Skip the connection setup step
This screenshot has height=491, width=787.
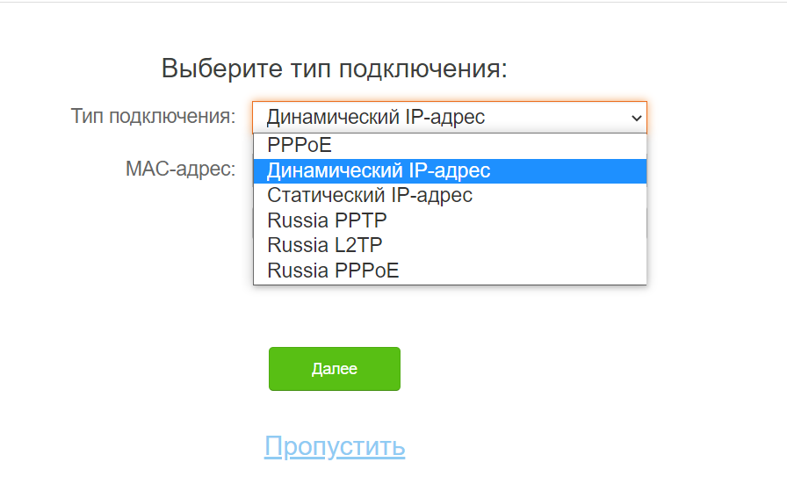point(335,446)
